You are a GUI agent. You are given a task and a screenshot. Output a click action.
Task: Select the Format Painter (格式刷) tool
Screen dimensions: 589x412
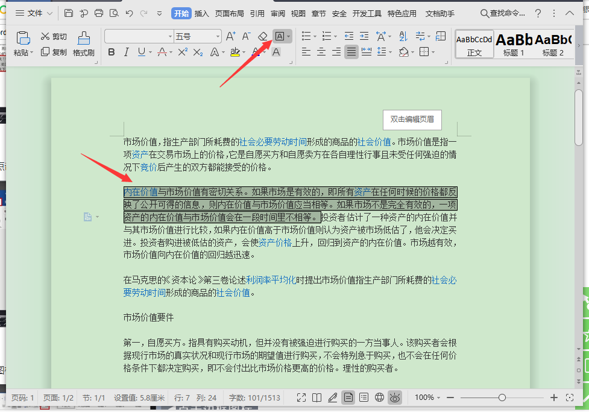tap(84, 44)
